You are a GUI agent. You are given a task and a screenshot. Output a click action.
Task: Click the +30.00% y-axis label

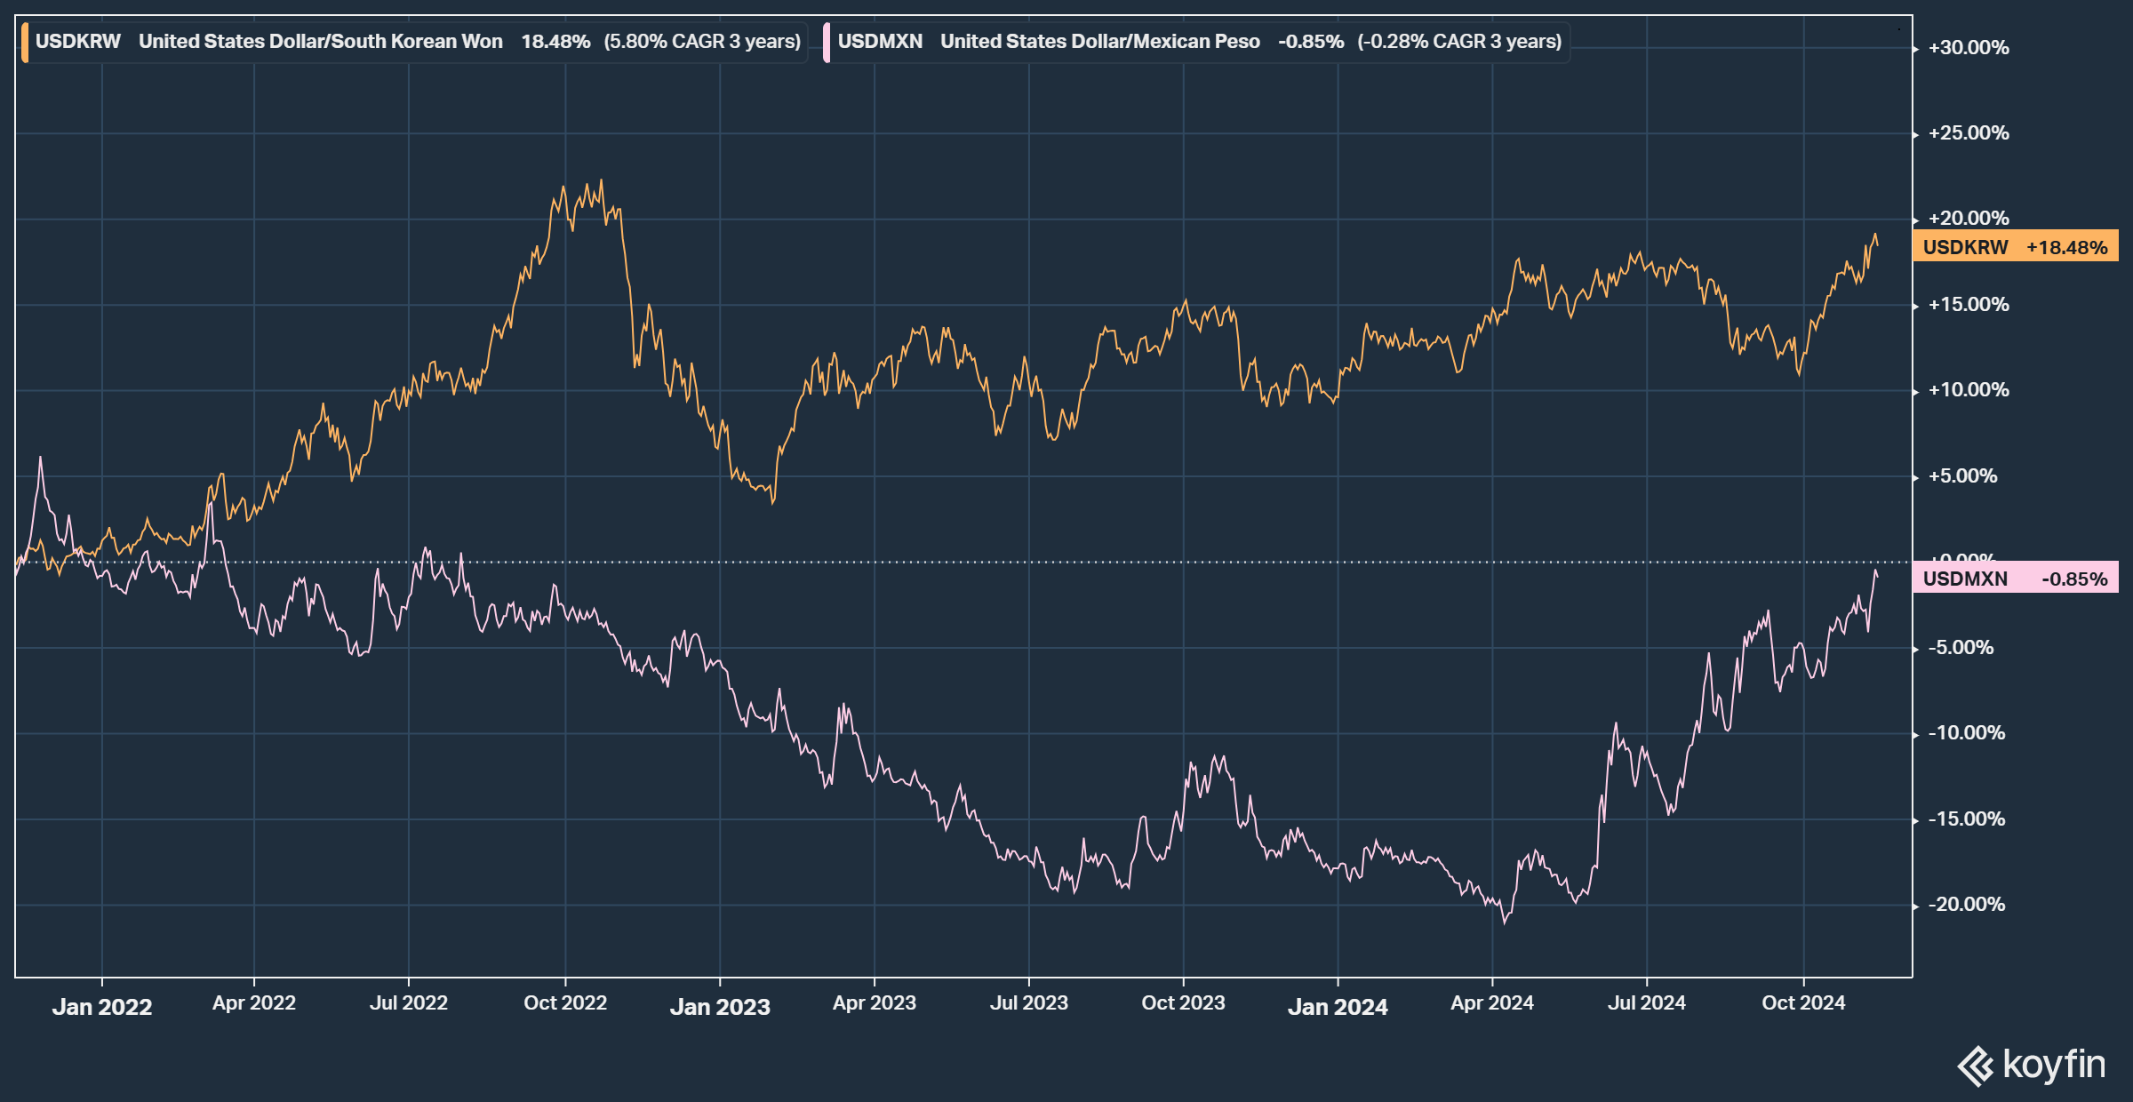click(1968, 48)
